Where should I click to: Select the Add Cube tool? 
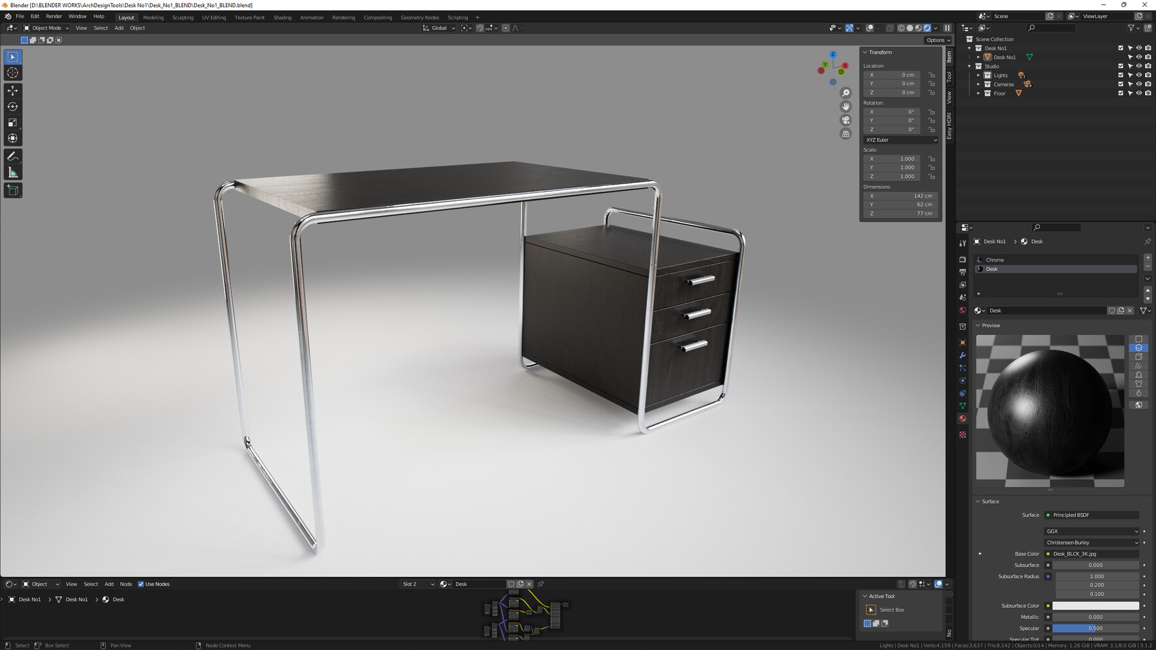[x=12, y=190]
